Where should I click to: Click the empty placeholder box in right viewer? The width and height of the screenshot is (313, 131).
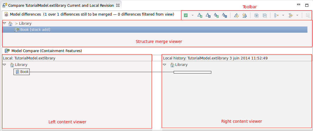(192, 72)
